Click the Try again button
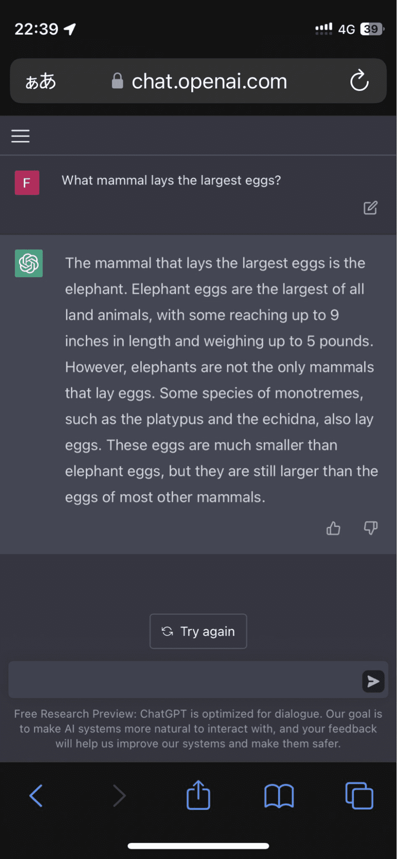The height and width of the screenshot is (859, 397). click(x=198, y=631)
